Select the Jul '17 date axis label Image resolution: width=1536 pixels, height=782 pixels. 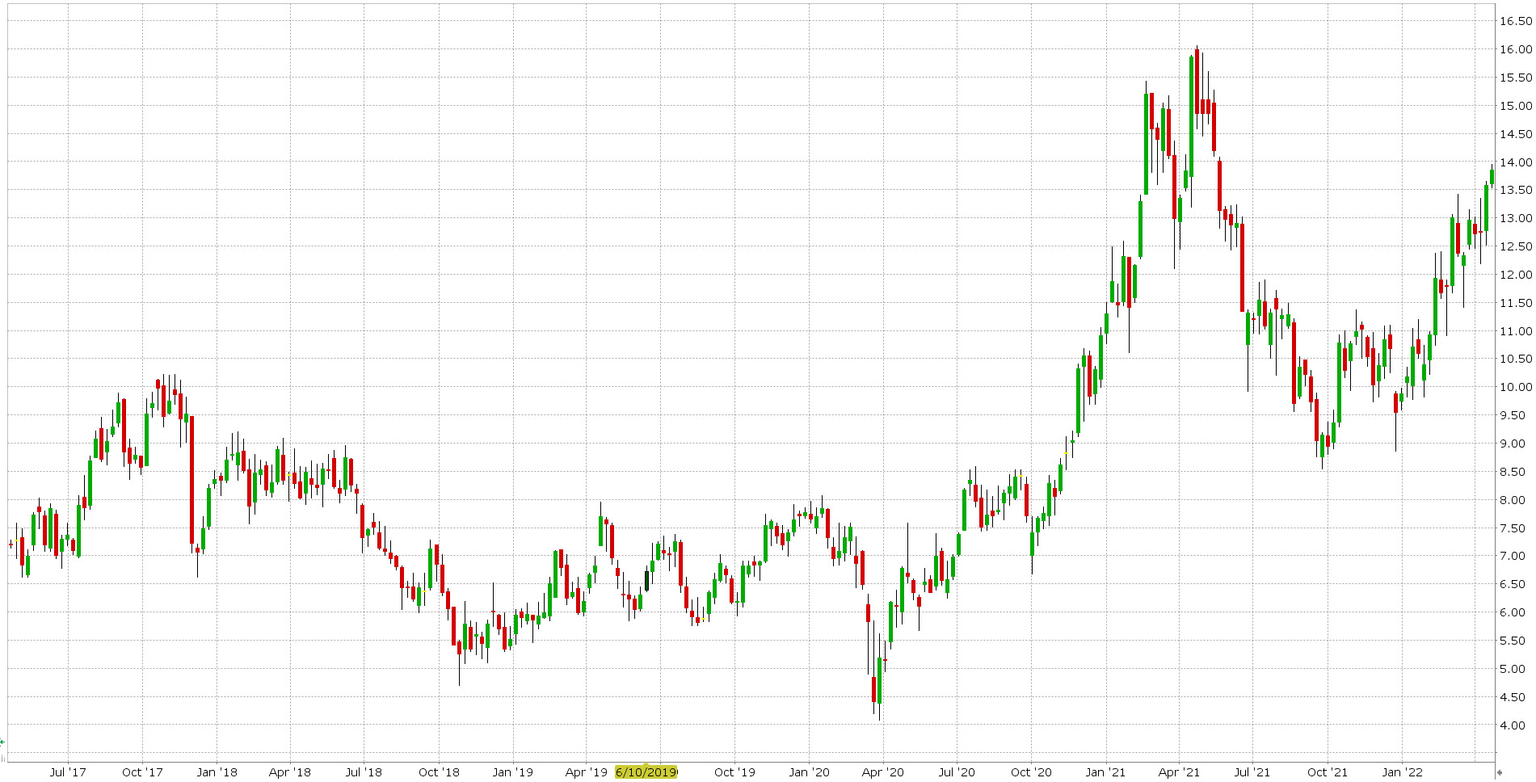tap(68, 771)
